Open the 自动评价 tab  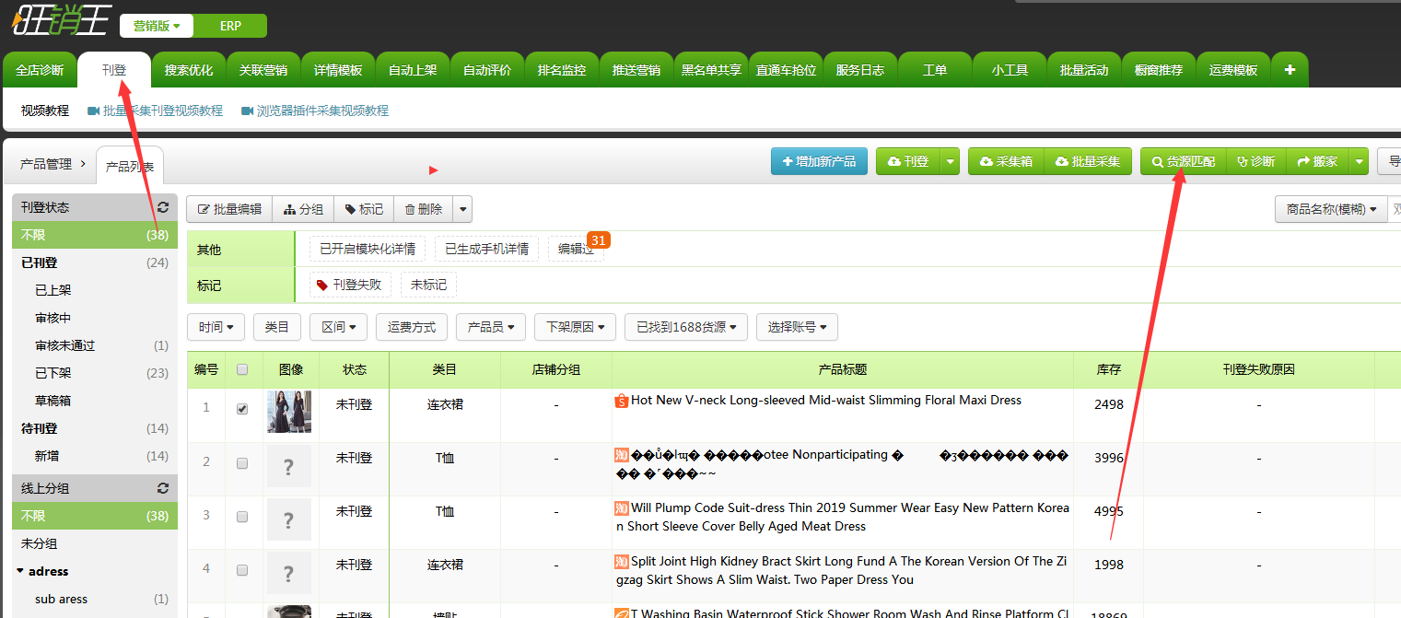click(x=487, y=70)
